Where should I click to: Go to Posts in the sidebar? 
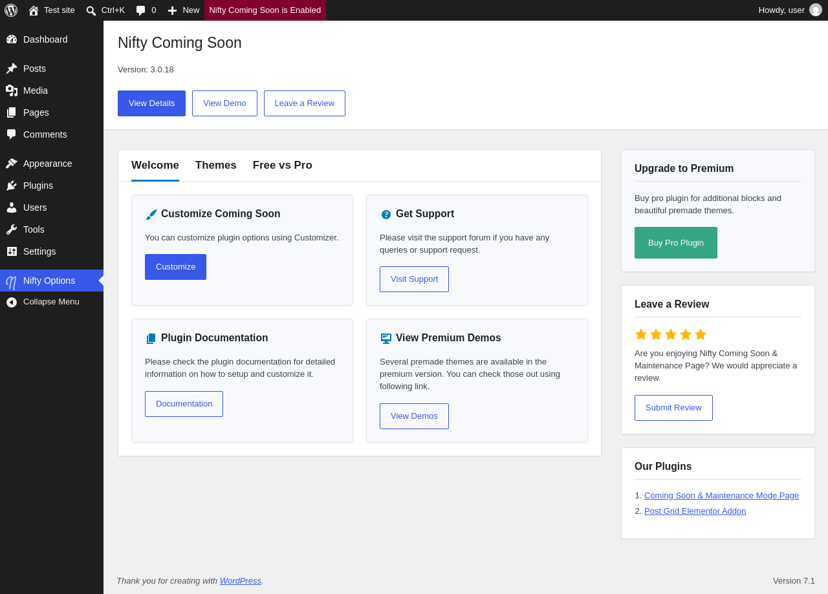click(52, 69)
